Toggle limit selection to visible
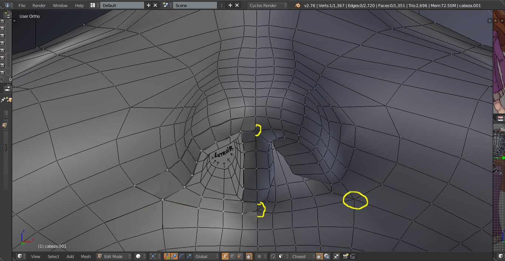 click(249, 256)
